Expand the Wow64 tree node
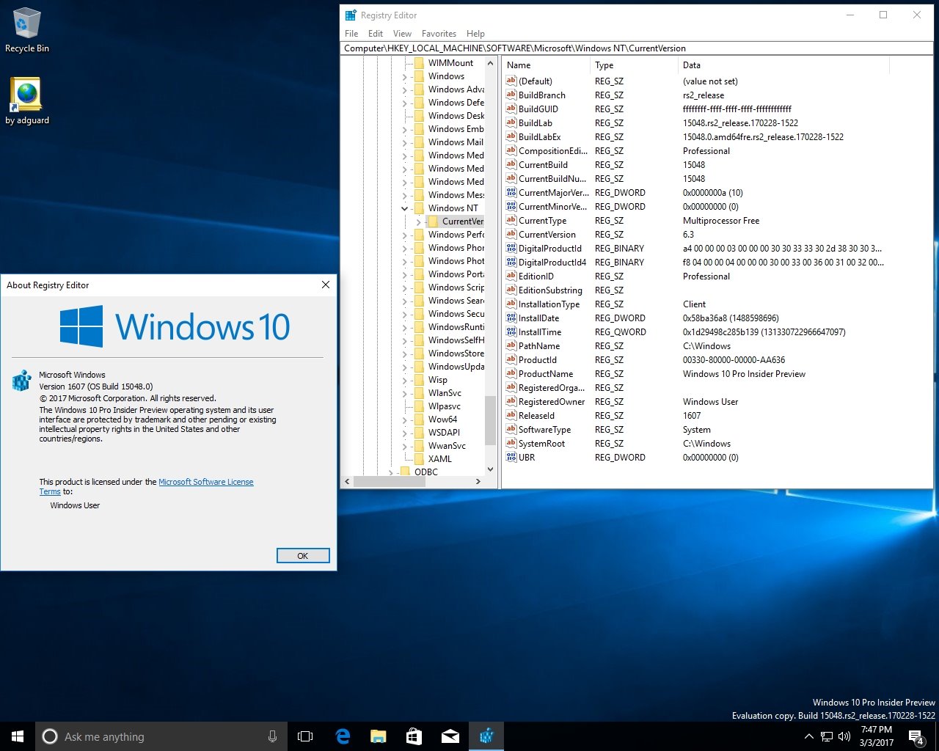 404,420
